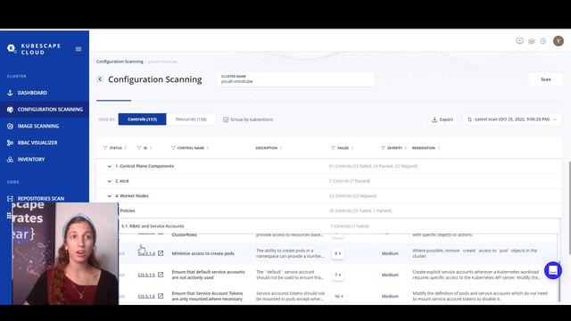The image size is (571, 321).
Task: Sort by the Remediation column header
Action: (426, 148)
